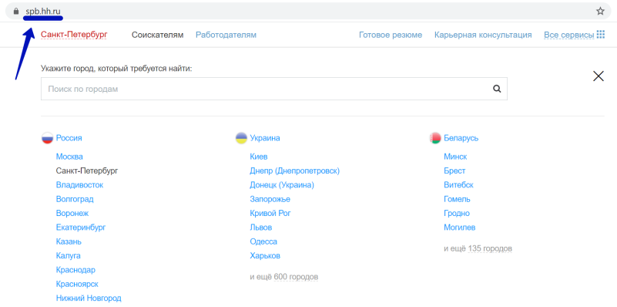Pick Воронеж from the list

[72, 213]
